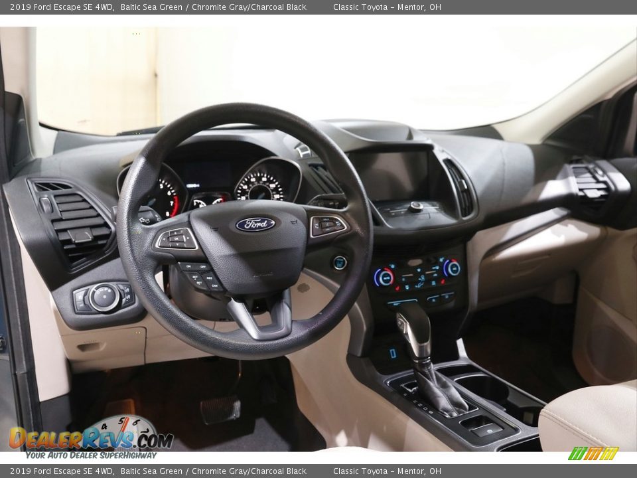Screen dimensions: 637x478
Task: Turn cruise control off with the OFF button
Action: point(202,267)
